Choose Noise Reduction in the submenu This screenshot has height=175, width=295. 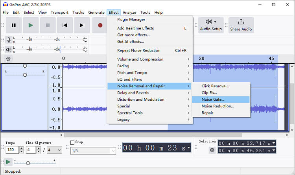click(x=218, y=106)
